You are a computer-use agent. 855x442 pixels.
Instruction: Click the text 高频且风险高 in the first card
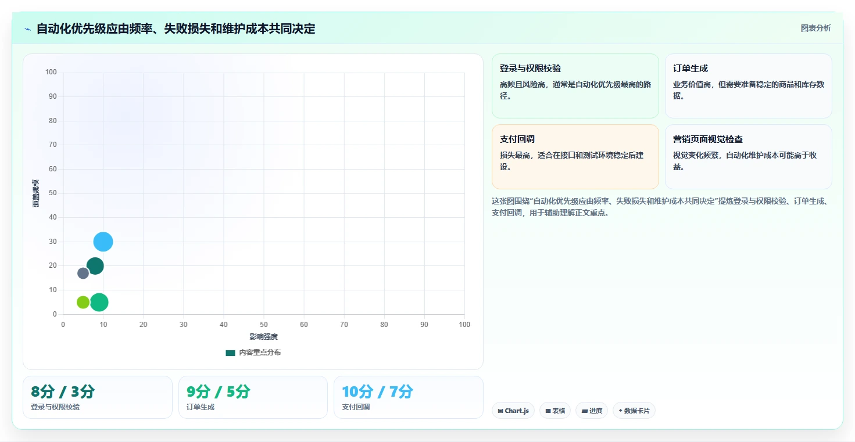tap(524, 84)
